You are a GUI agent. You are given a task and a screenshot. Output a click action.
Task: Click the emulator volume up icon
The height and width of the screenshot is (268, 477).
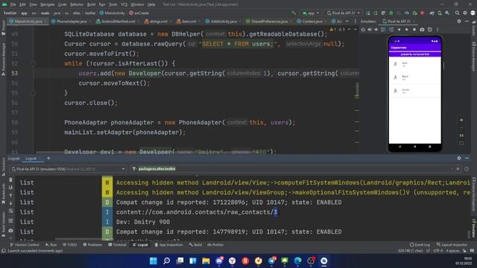370,30
